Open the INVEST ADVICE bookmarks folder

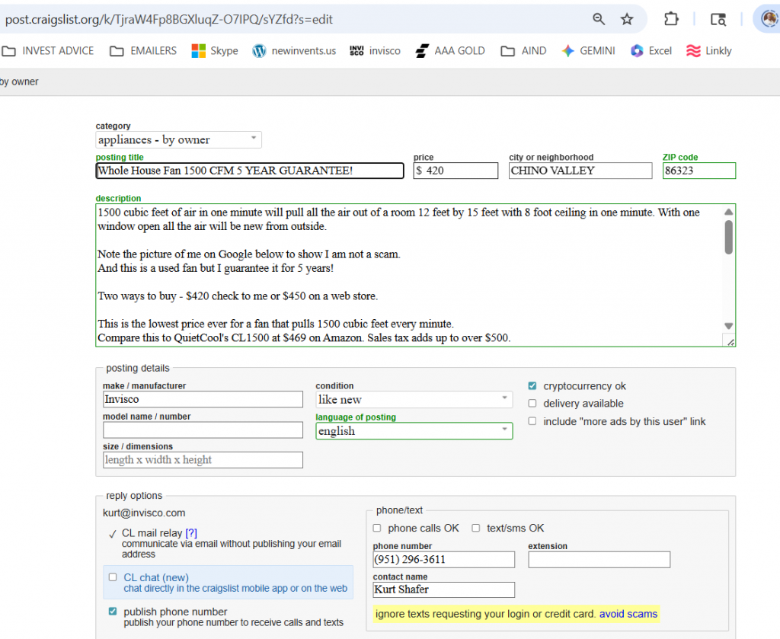pyautogui.click(x=48, y=51)
